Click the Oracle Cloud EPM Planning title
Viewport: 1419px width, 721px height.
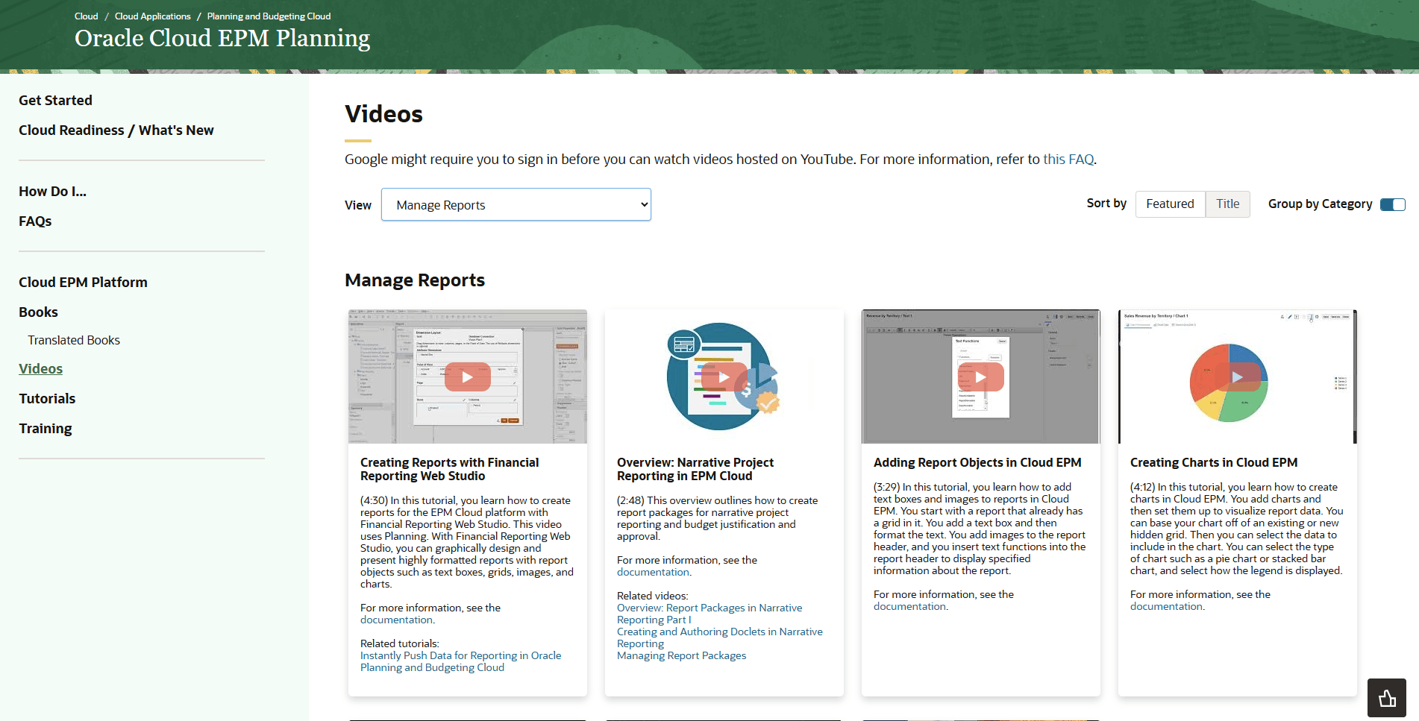[x=222, y=39]
